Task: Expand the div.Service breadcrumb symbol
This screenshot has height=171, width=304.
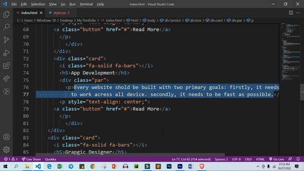Action: click(x=170, y=20)
